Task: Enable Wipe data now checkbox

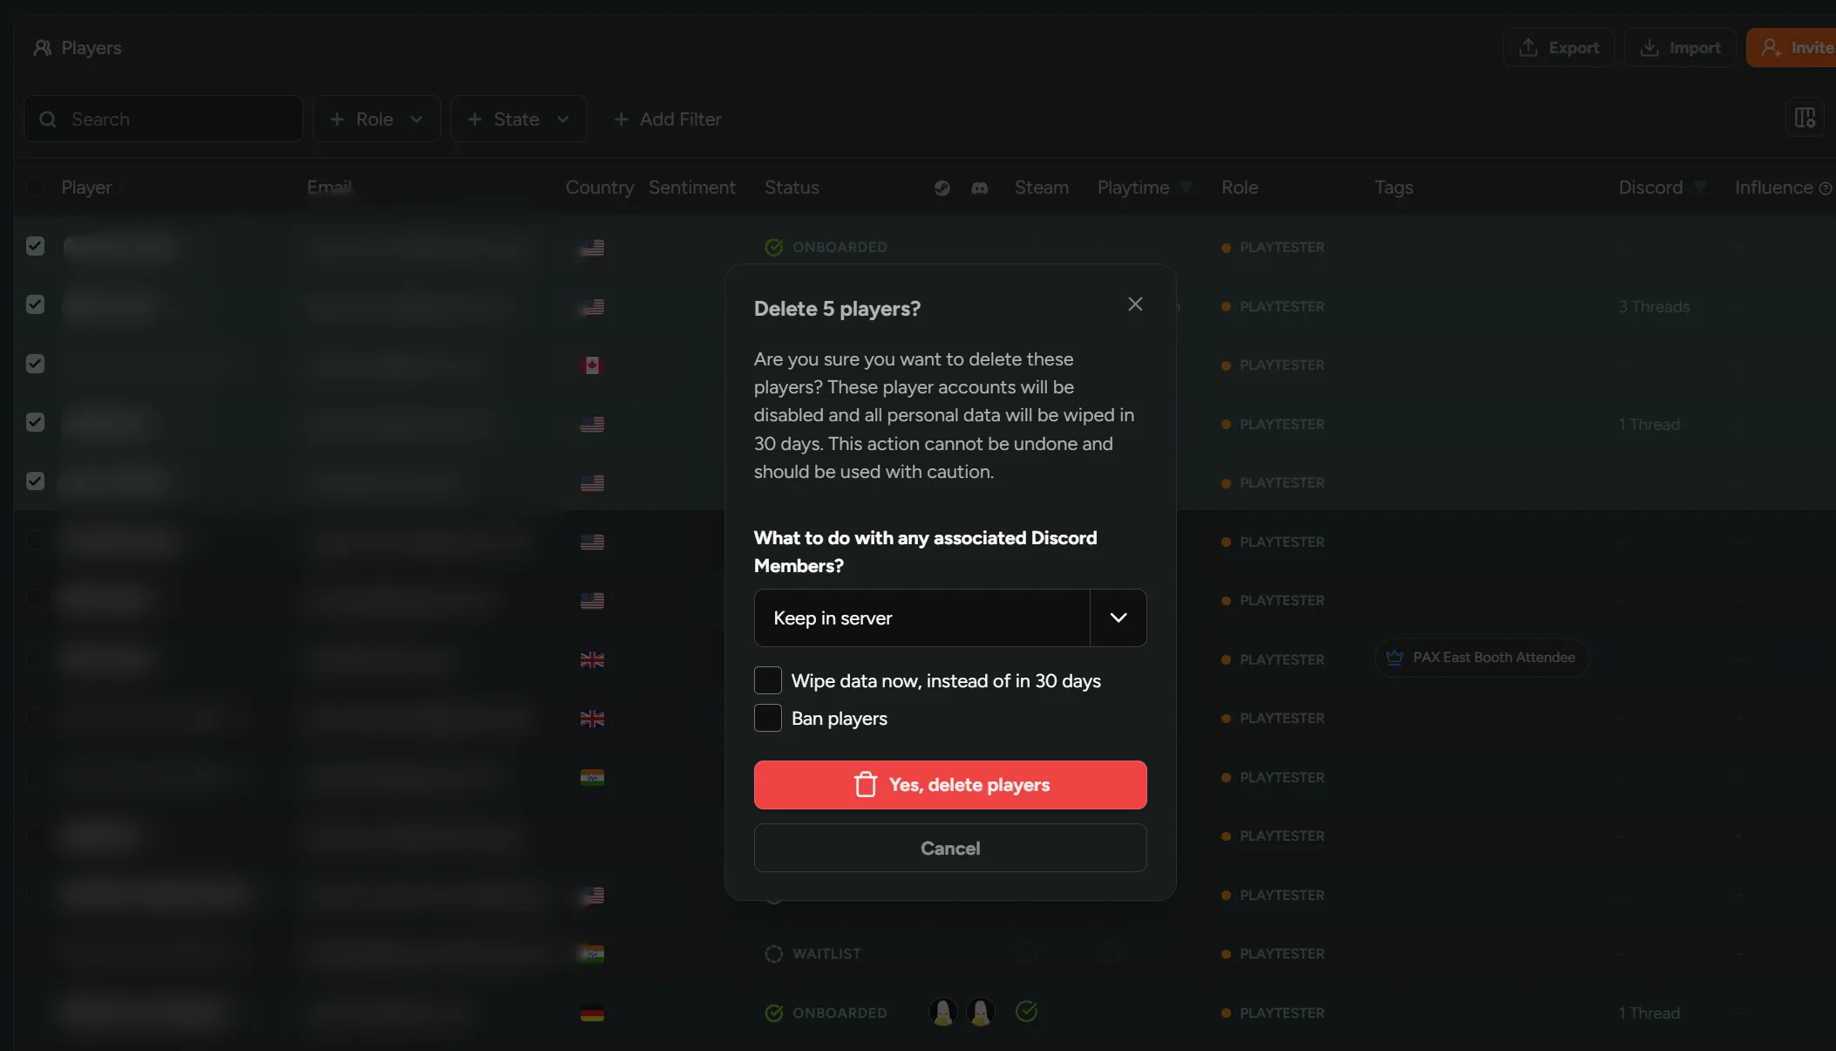Action: tap(767, 680)
